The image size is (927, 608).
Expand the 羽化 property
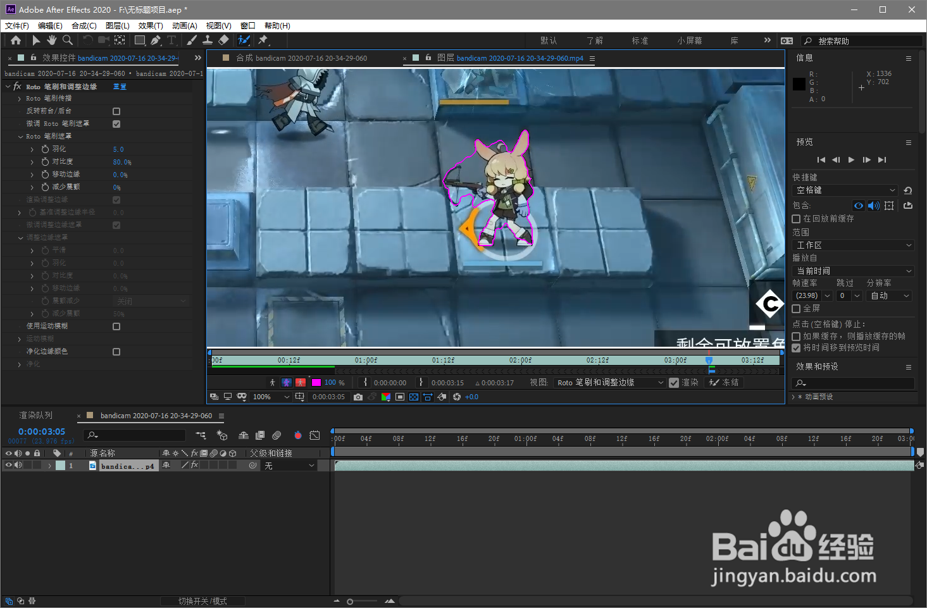click(x=32, y=149)
